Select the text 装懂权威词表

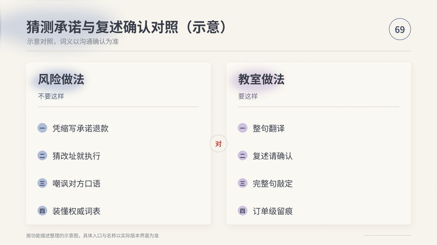point(76,211)
